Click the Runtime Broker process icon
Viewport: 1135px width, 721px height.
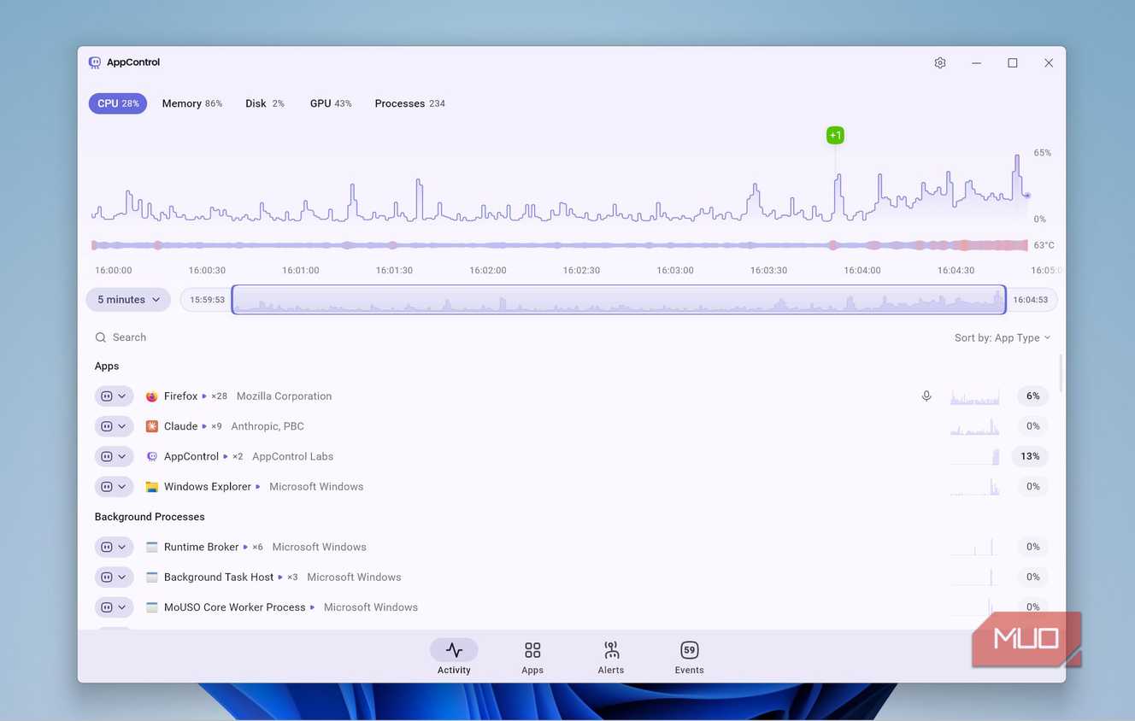(152, 547)
